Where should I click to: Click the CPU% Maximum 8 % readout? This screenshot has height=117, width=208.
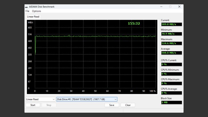pyautogui.click(x=171, y=83)
